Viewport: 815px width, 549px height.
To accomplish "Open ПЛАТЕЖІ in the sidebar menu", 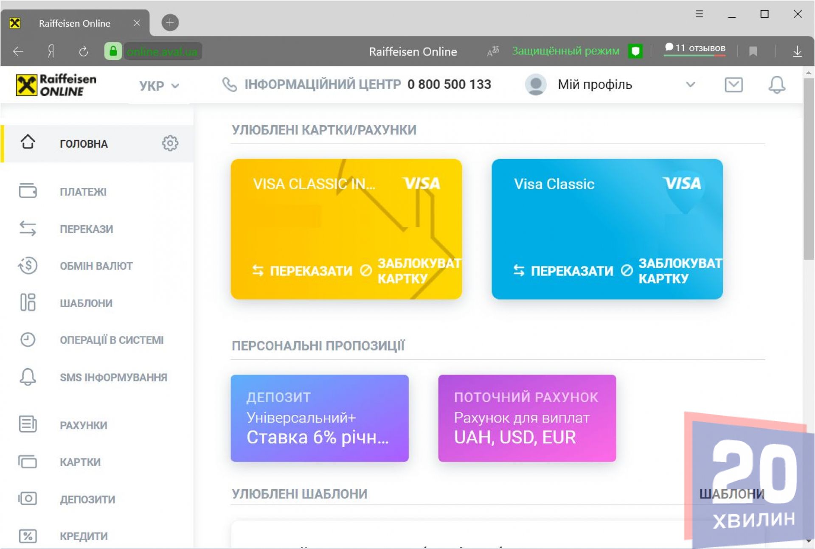I will [83, 192].
